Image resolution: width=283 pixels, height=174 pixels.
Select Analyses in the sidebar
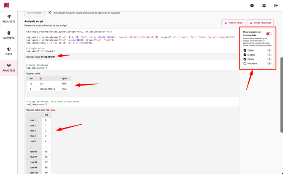9,67
